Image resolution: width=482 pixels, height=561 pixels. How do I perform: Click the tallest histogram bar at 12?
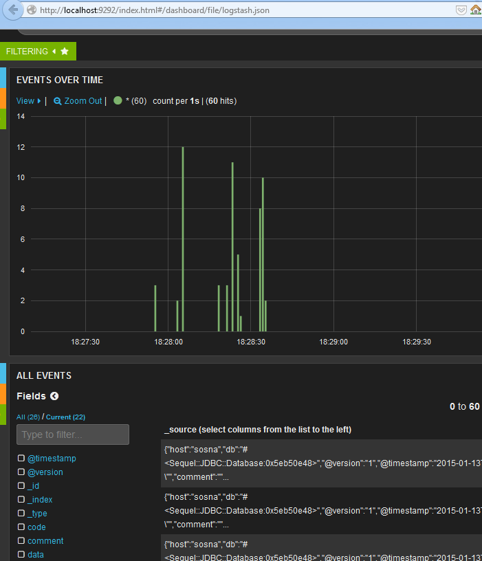coord(183,239)
